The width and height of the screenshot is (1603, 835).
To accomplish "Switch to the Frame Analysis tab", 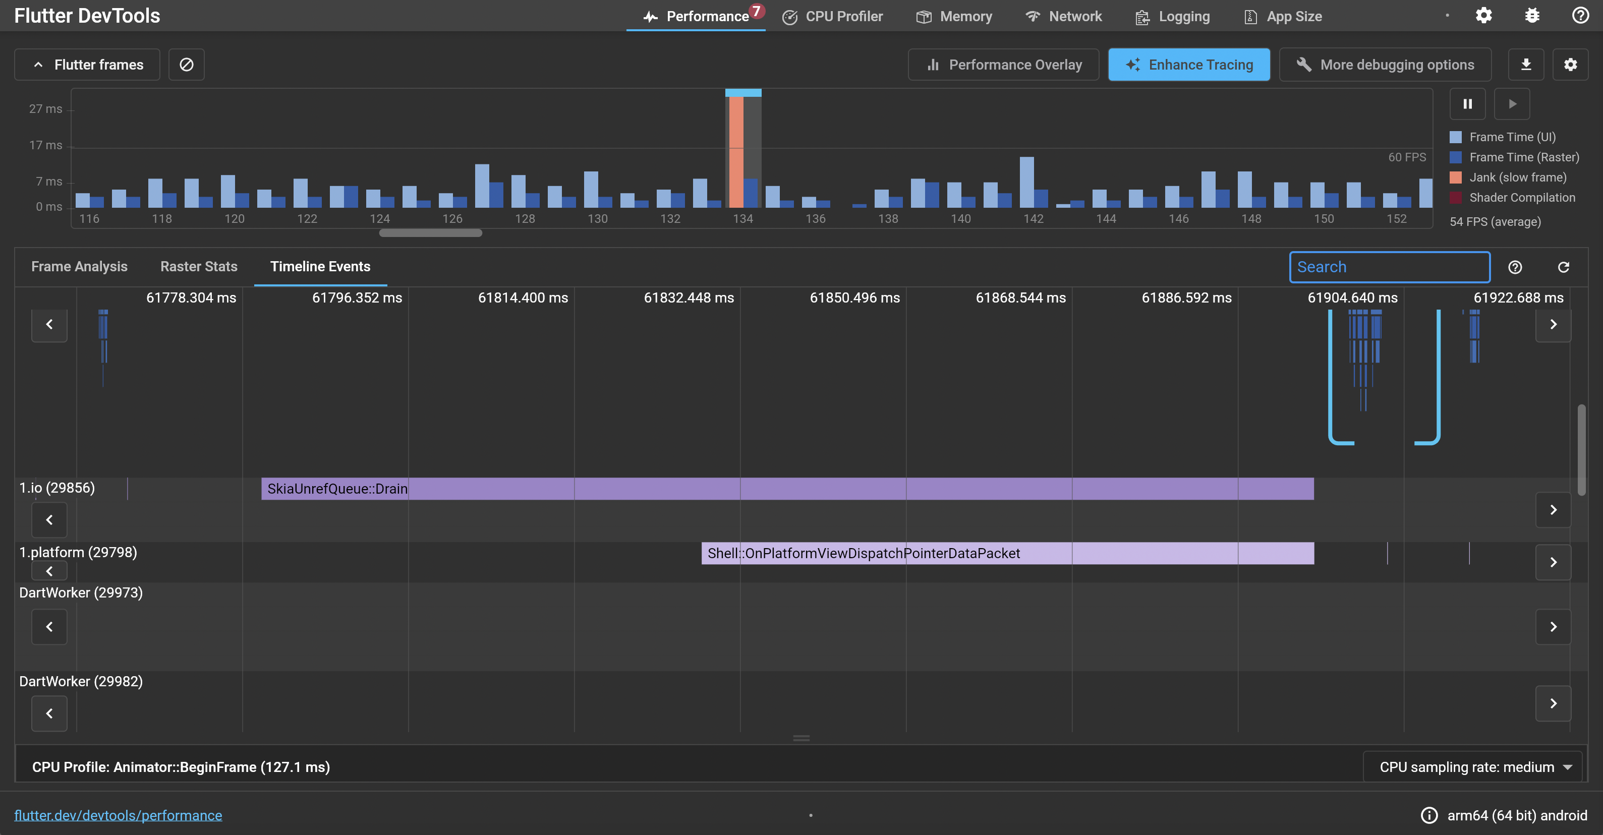I will point(79,266).
